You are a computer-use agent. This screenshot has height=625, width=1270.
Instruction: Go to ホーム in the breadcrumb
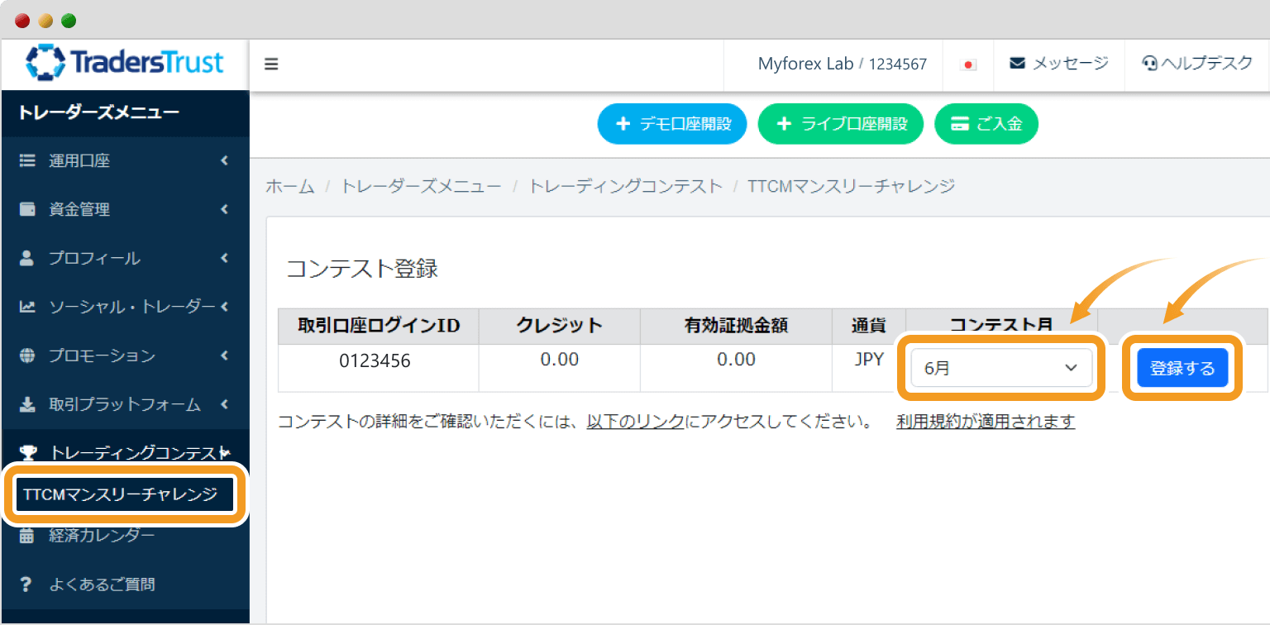pyautogui.click(x=289, y=186)
